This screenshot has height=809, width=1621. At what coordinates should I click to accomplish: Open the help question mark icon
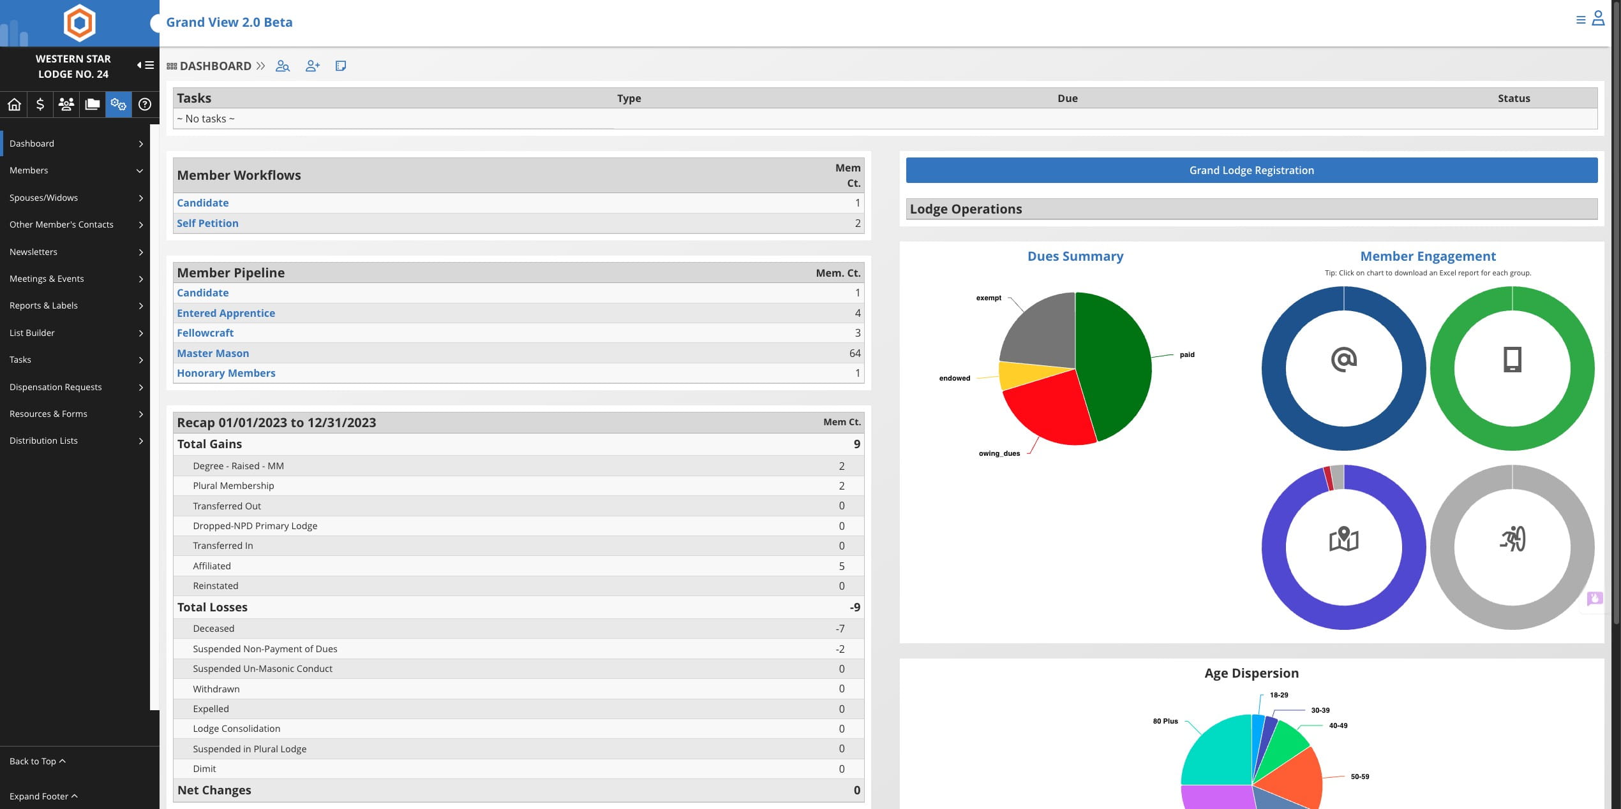pyautogui.click(x=145, y=104)
